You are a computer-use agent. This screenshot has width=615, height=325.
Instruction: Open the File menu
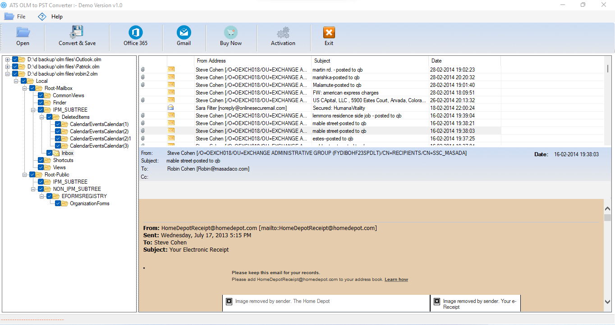pos(21,17)
